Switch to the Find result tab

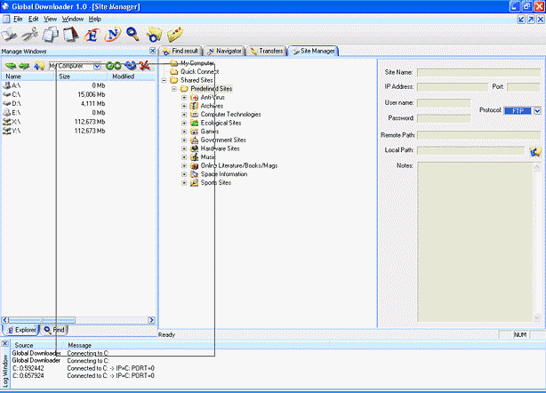click(x=181, y=51)
